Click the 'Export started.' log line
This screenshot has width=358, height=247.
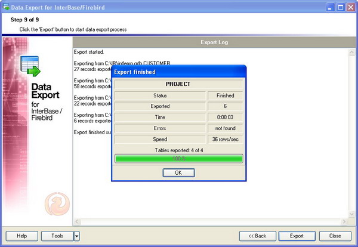coord(89,52)
